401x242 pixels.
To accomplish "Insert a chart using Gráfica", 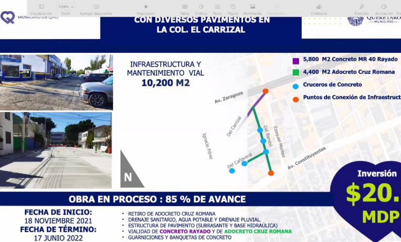I will pyautogui.click(x=201, y=9).
